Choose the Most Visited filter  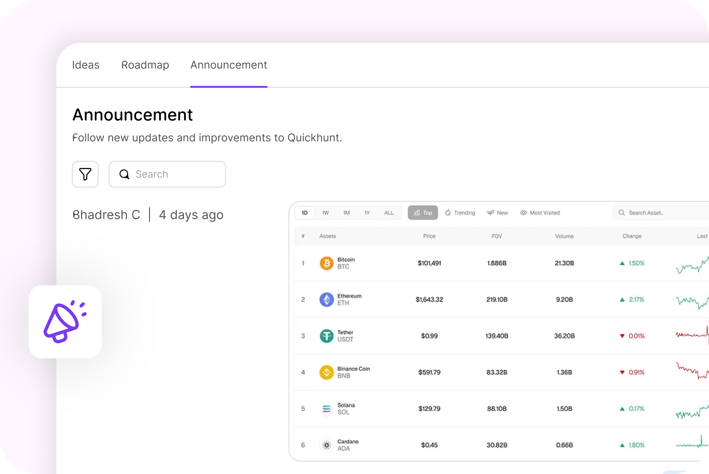tap(540, 213)
